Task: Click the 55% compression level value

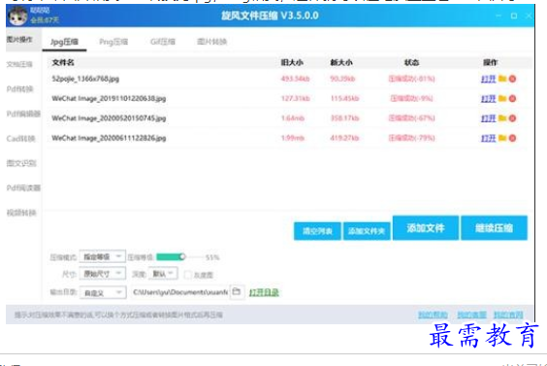Action: point(212,257)
